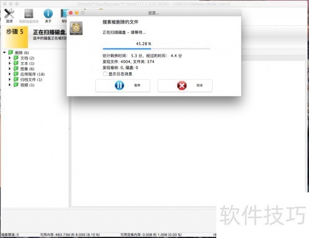
Task: Click the 磁盘错误: 0 status entry
Action: click(x=10, y=234)
